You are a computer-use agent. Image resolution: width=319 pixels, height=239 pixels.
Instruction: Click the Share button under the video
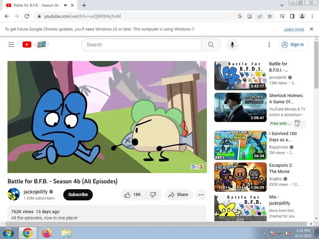tap(179, 195)
